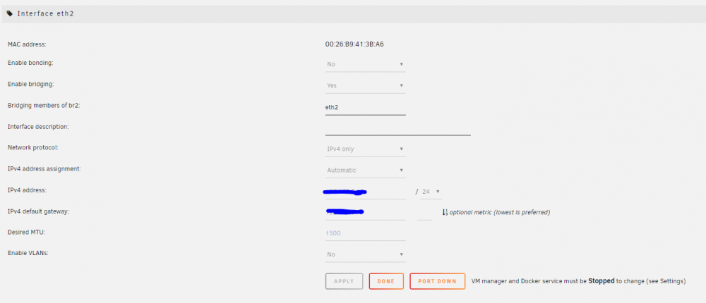Click the IPv4 default gateway field

coord(365,213)
